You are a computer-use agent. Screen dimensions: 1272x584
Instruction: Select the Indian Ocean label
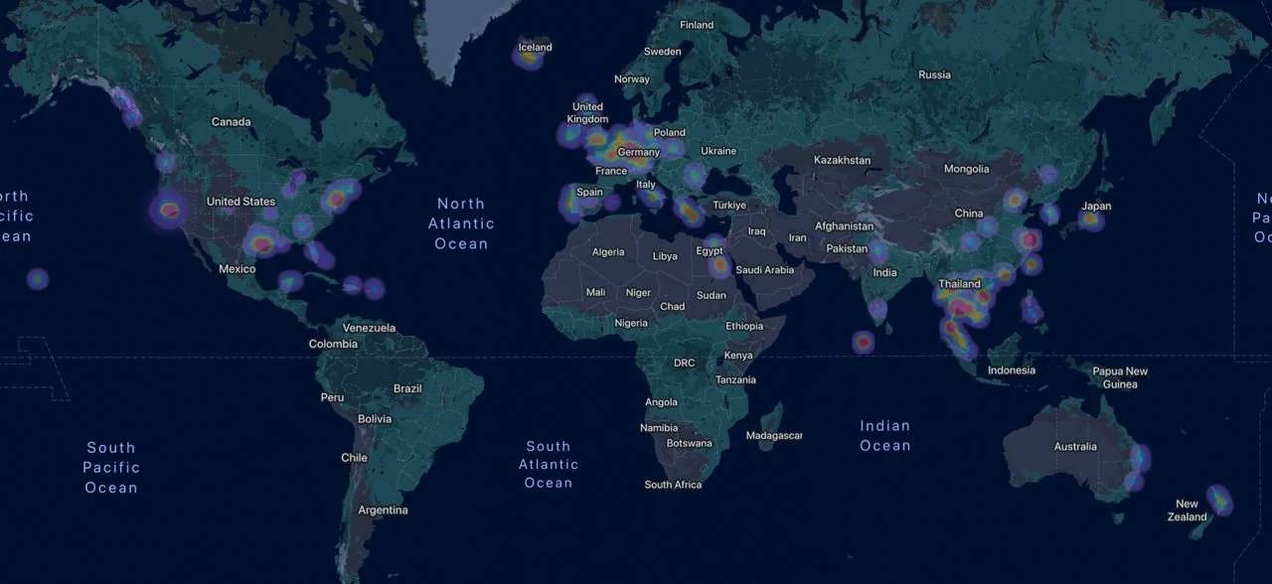pyautogui.click(x=884, y=435)
